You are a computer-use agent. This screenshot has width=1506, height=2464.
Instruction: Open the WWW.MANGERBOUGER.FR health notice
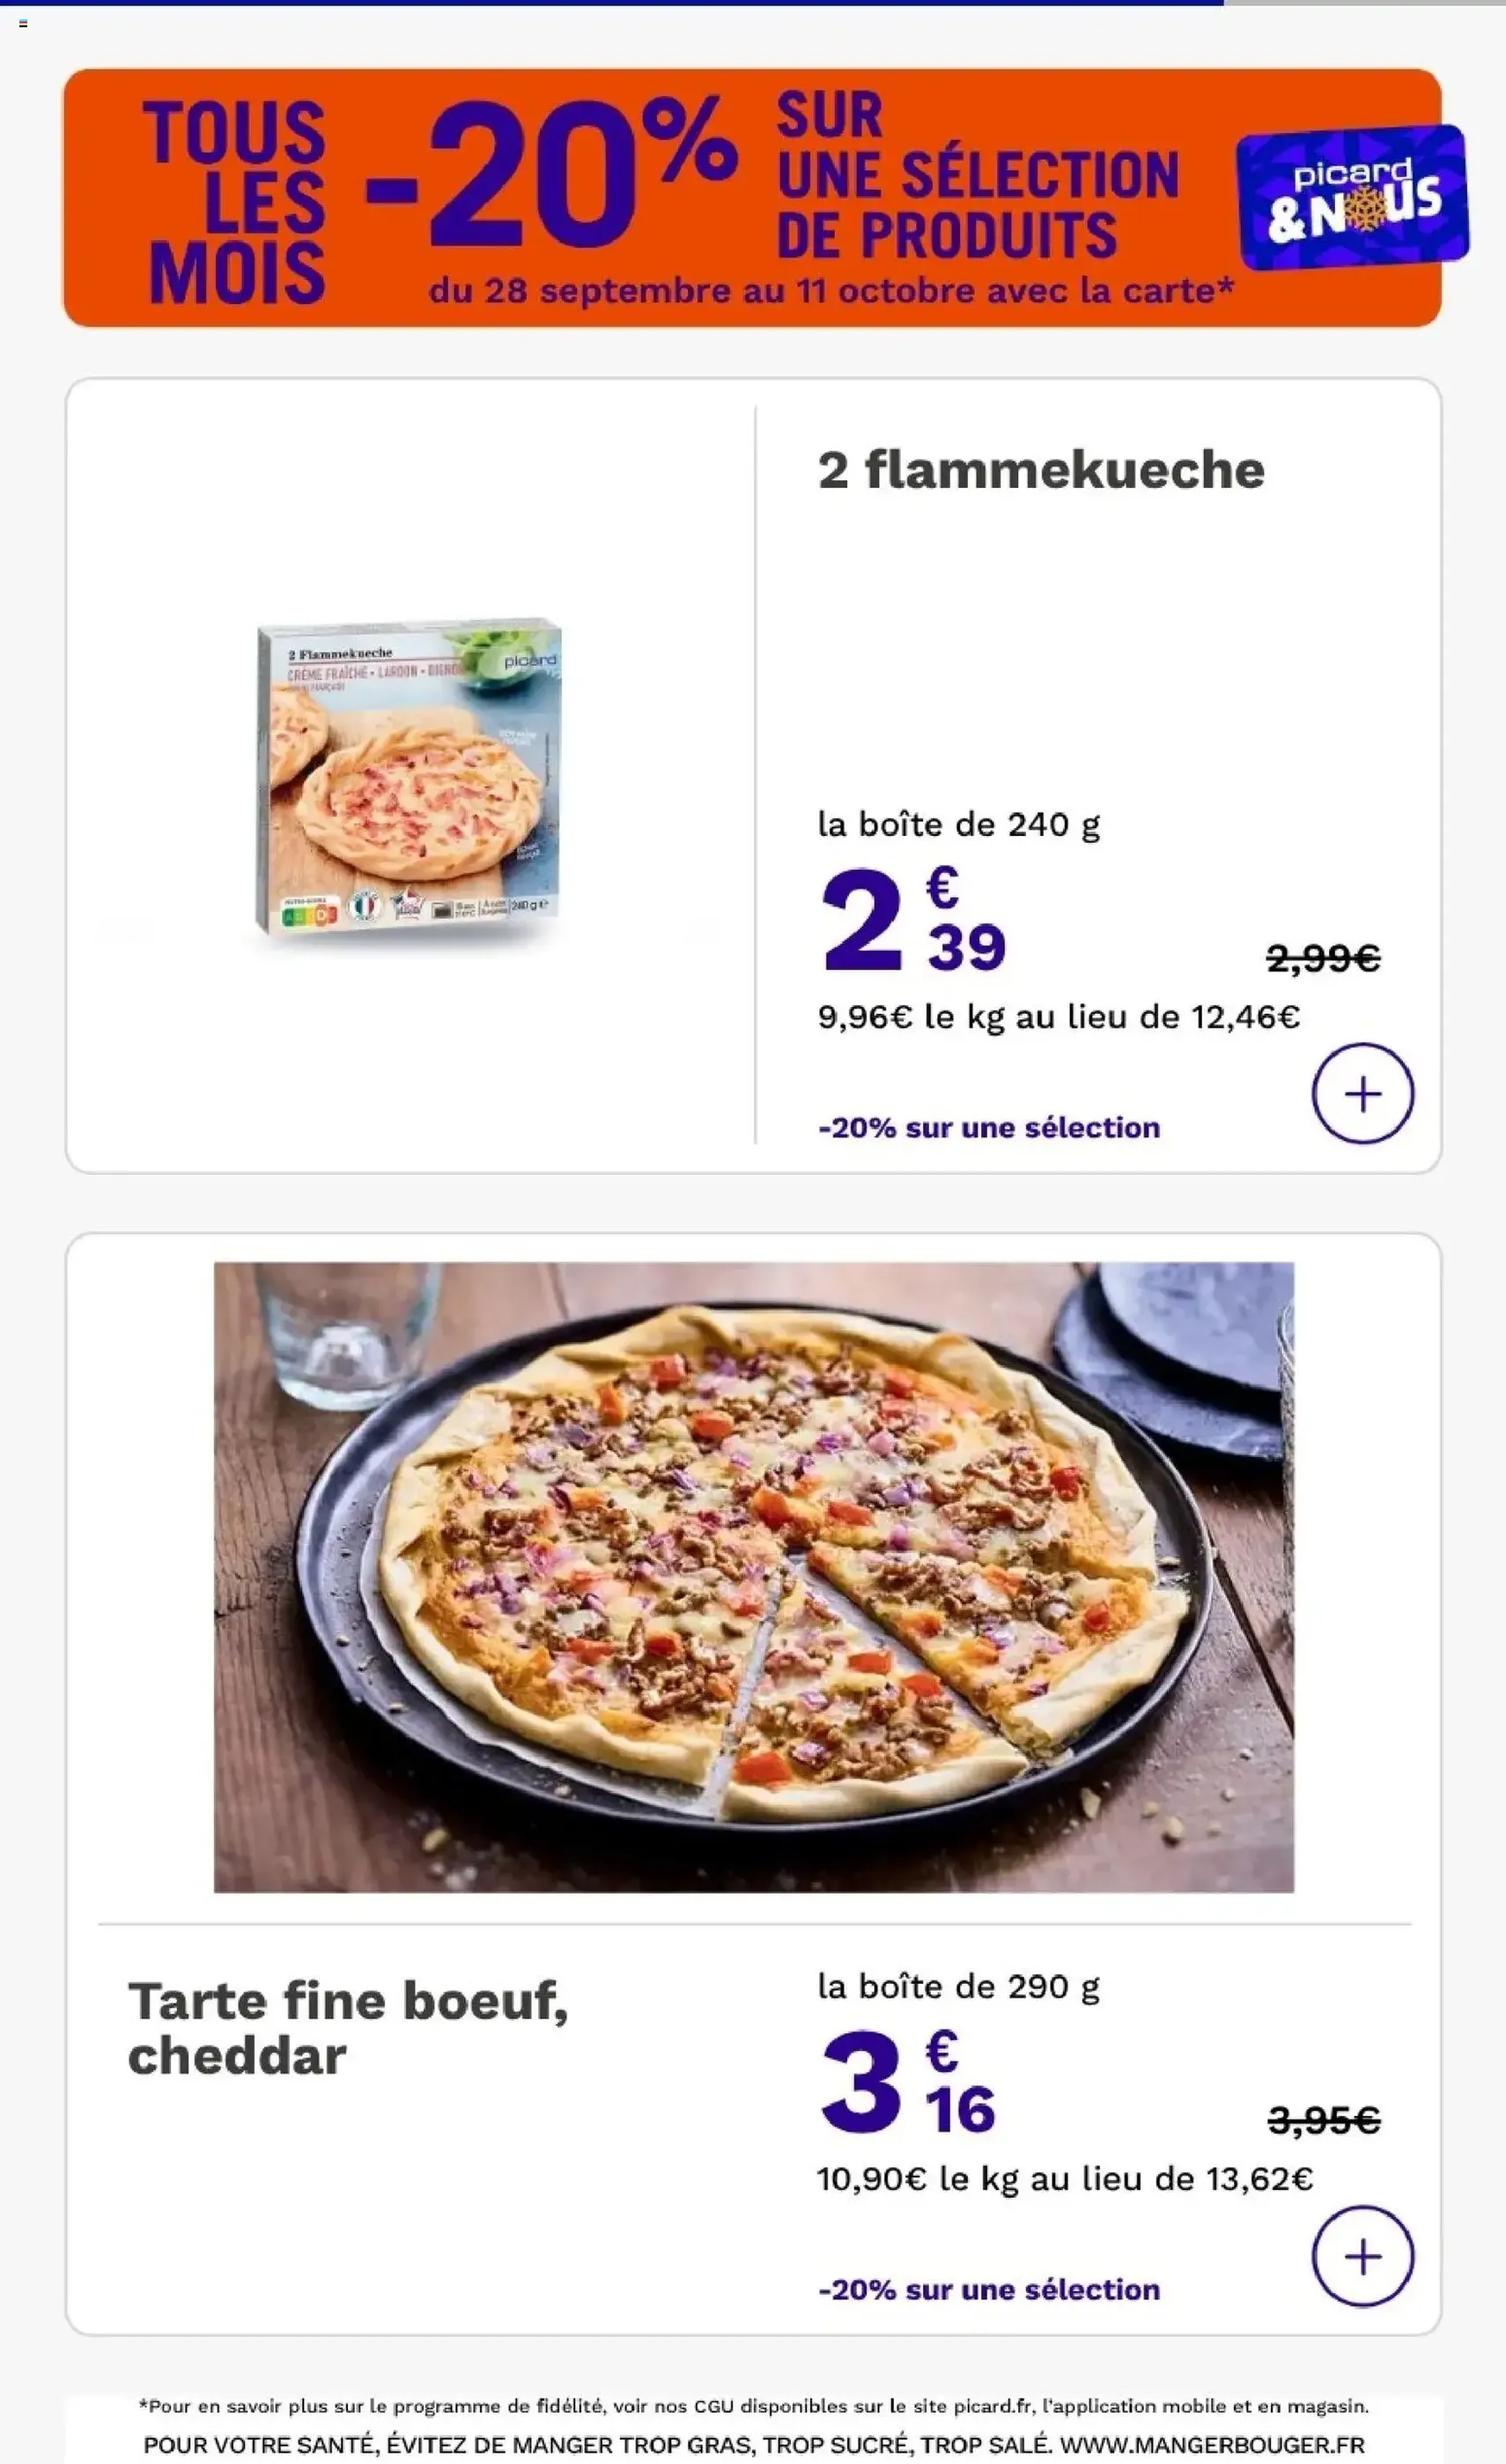click(753, 2444)
